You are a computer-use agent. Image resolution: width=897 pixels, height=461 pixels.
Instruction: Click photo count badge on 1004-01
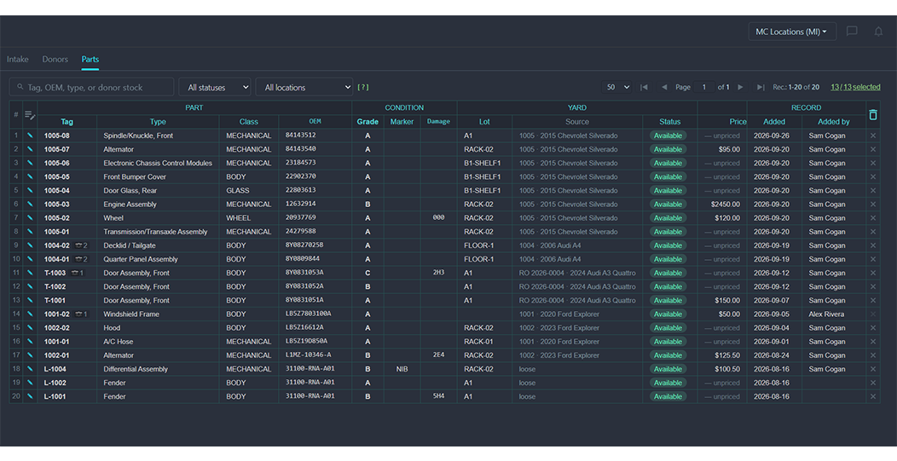[x=81, y=259]
